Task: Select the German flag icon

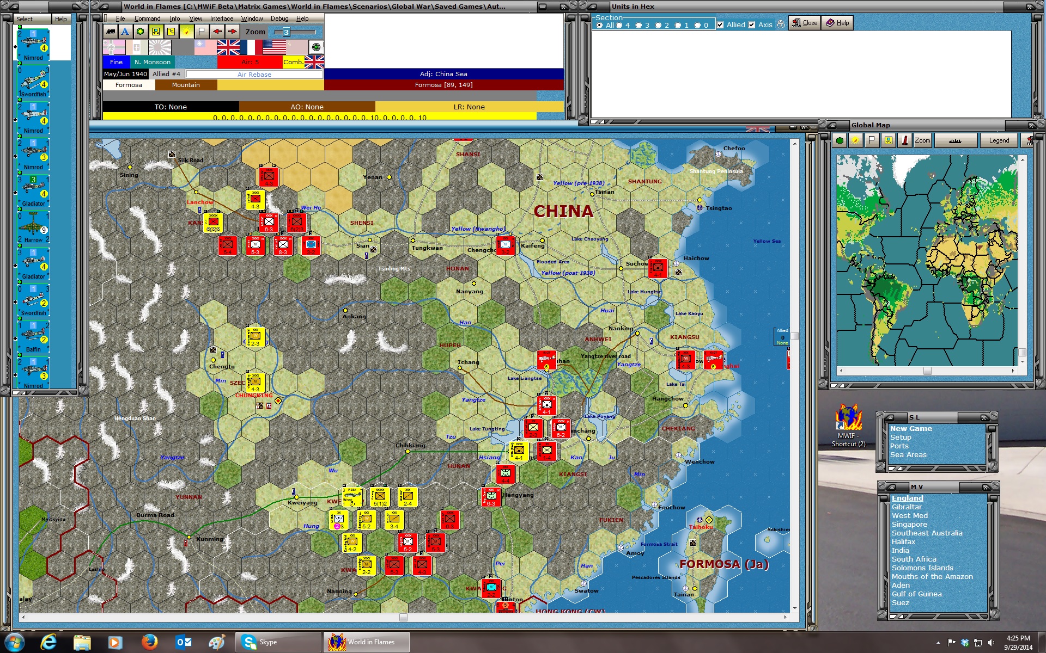Action: pyautogui.click(x=114, y=47)
